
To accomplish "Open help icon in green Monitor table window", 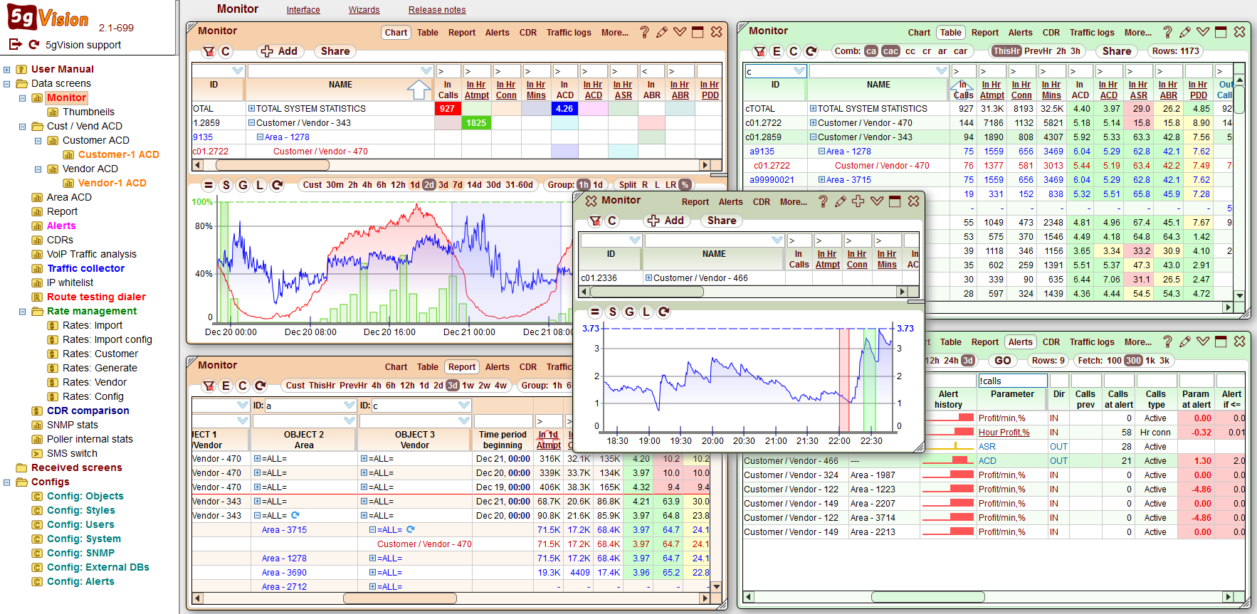I will tap(1167, 32).
